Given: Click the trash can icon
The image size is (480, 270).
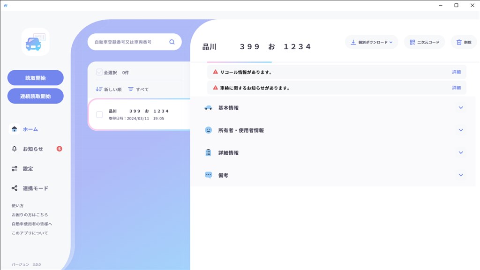Looking at the screenshot, I should (x=459, y=42).
